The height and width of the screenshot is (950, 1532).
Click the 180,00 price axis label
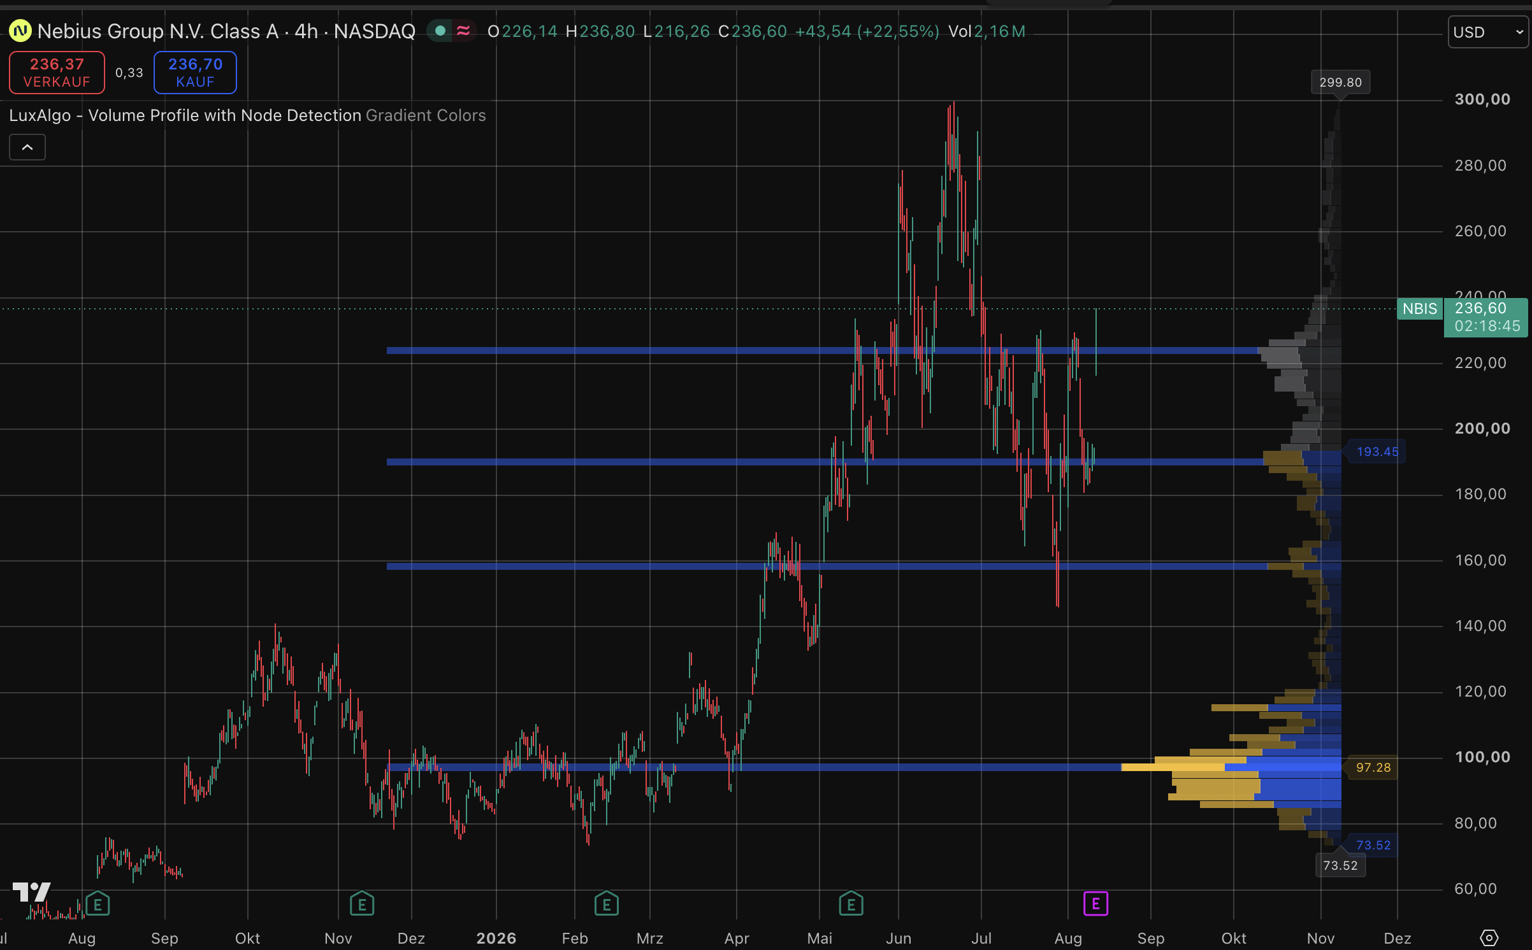pos(1481,494)
